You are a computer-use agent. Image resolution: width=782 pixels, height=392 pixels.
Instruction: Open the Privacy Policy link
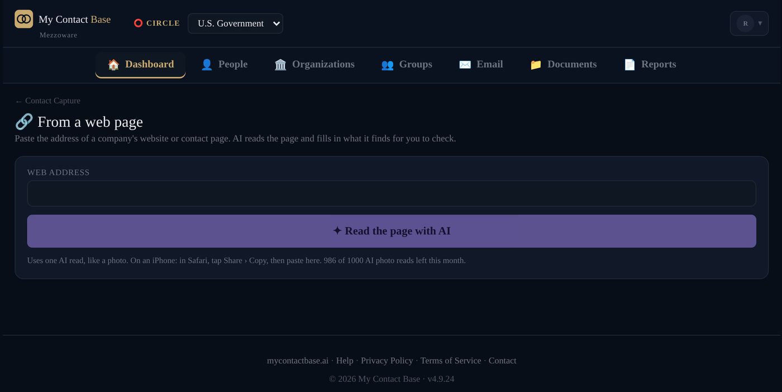[x=387, y=361]
